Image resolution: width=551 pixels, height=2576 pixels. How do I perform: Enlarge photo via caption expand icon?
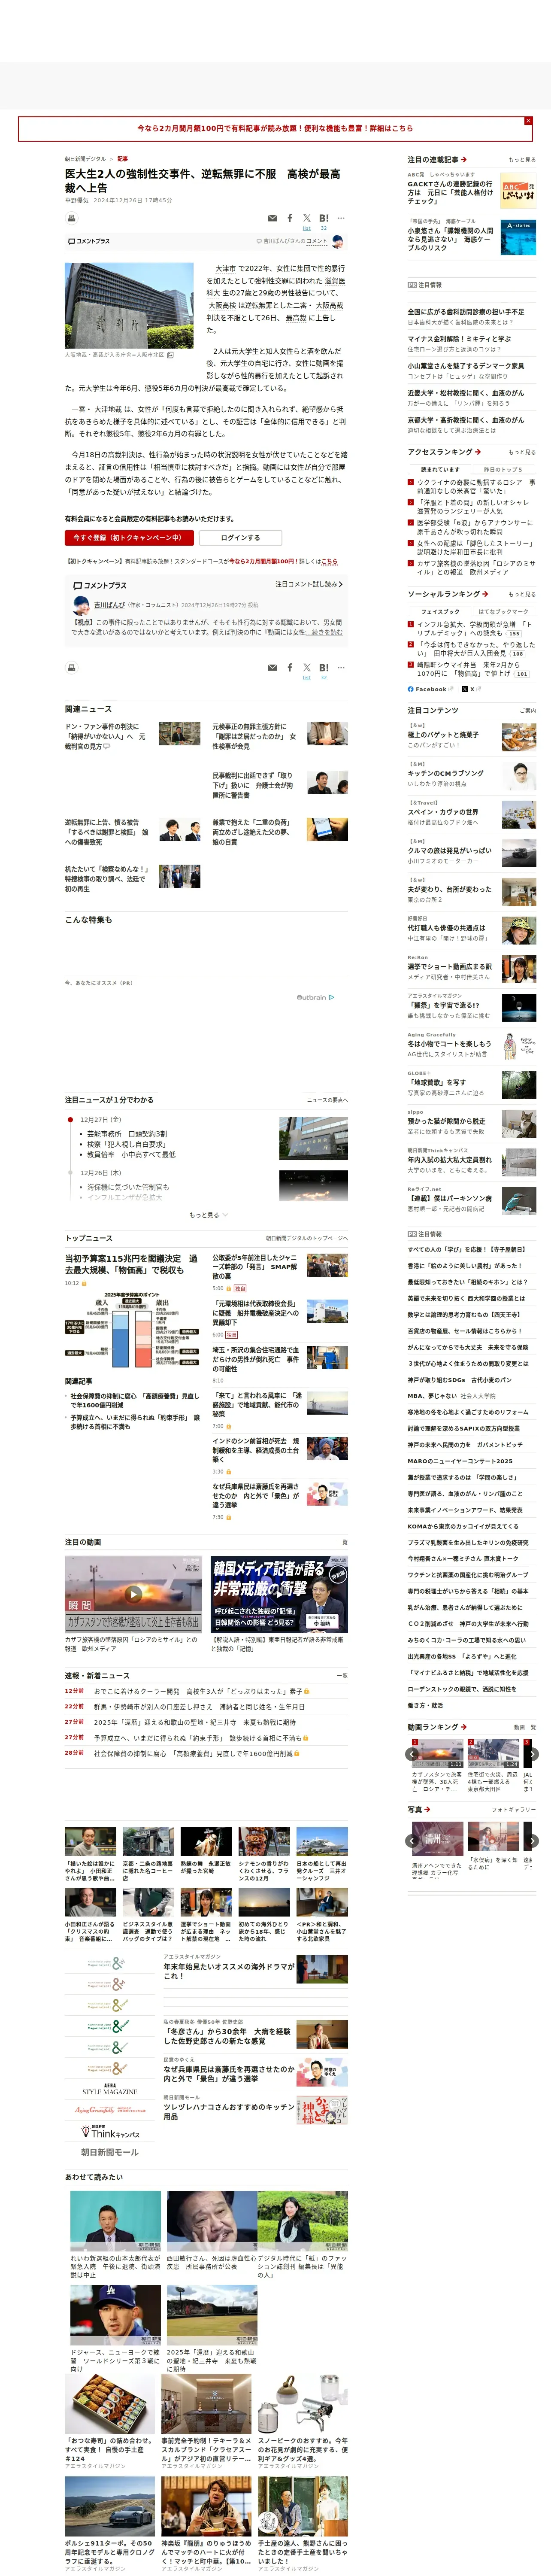coord(170,354)
